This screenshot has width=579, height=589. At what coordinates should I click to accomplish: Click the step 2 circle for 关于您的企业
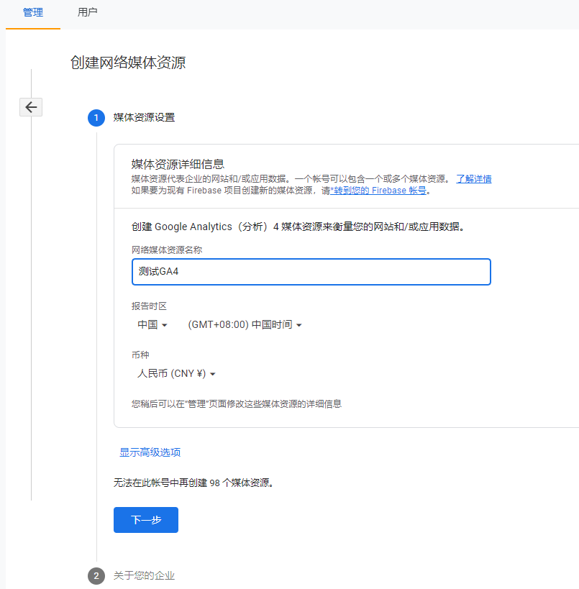(96, 576)
